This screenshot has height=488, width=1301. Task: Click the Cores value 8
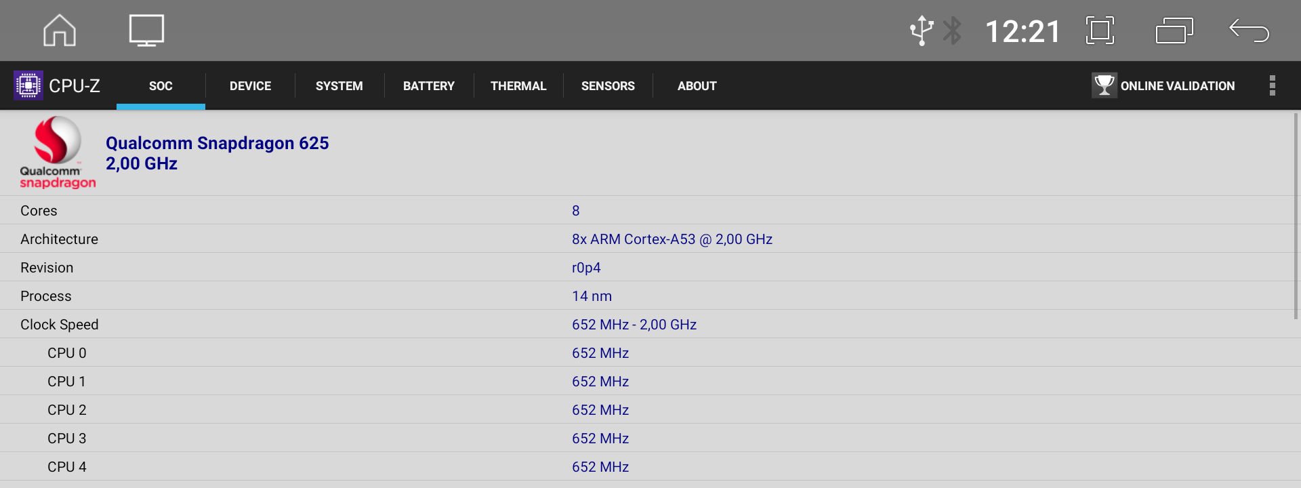point(576,211)
